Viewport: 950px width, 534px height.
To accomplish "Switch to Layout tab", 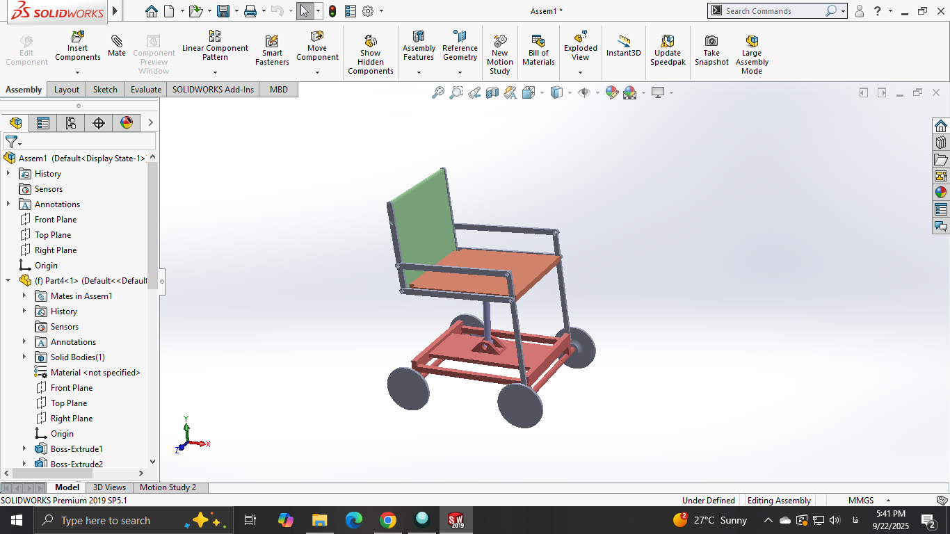I will click(67, 89).
